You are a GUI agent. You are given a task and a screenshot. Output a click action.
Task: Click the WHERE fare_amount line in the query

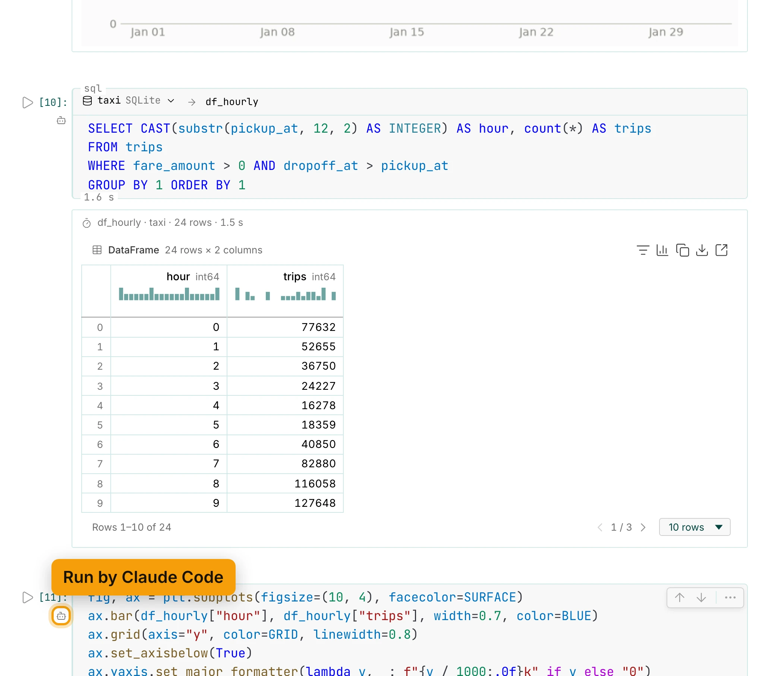tap(268, 166)
